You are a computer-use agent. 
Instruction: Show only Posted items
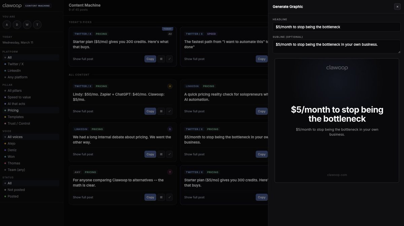click(31, 196)
